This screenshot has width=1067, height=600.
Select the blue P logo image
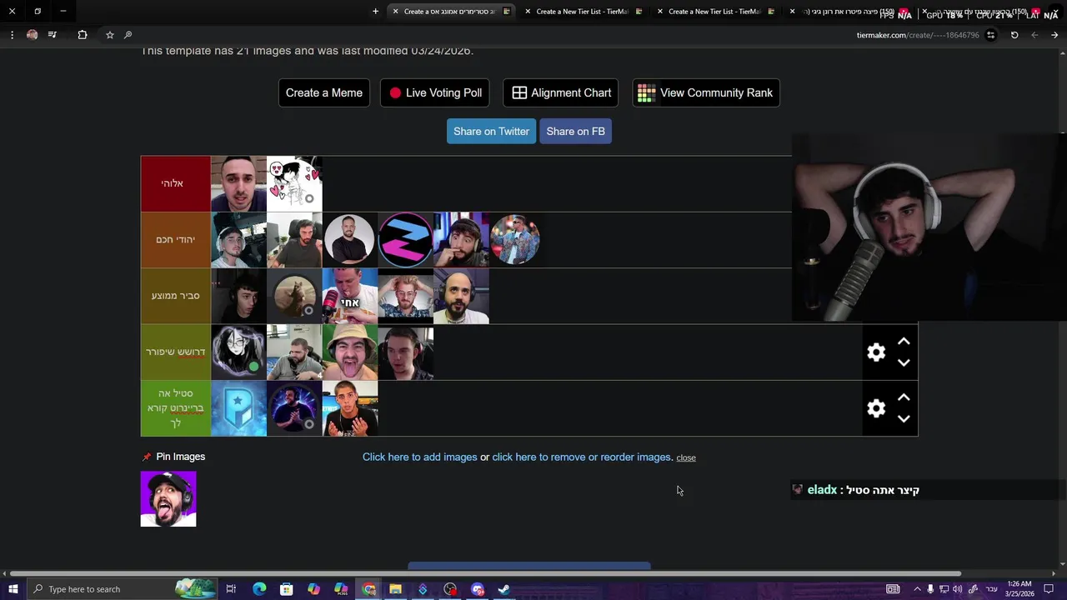click(238, 408)
